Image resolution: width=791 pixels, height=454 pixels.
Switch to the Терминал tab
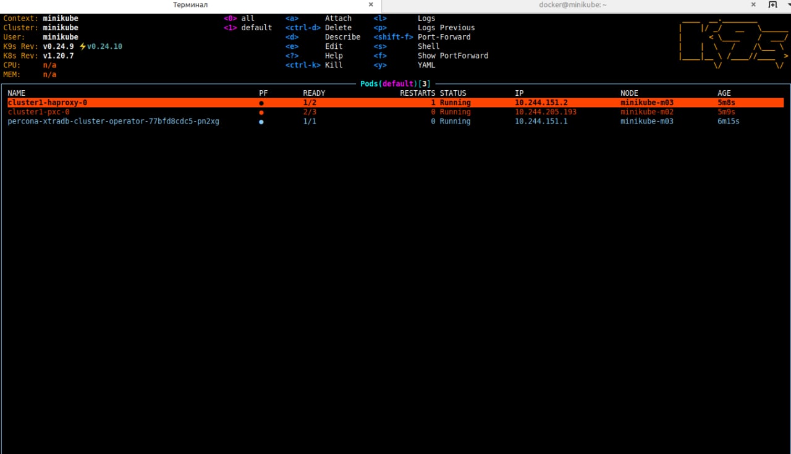pos(190,5)
